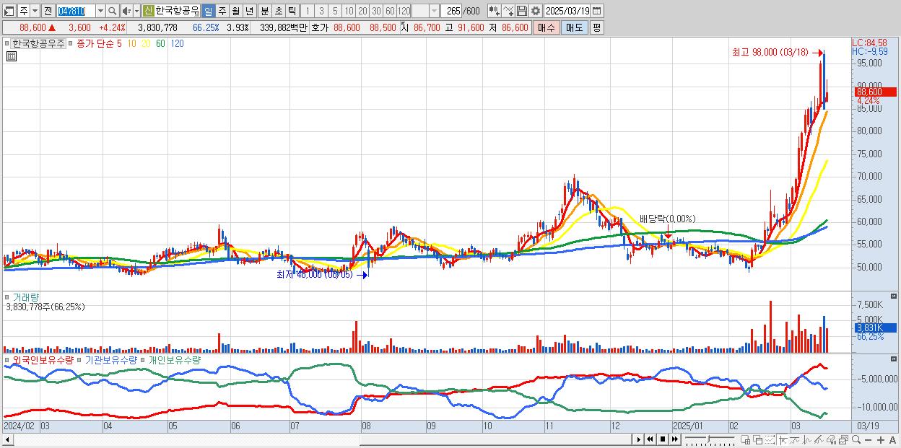The width and height of the screenshot is (901, 448).
Task: Click the 3D bar chart icon
Action: (x=831, y=439)
